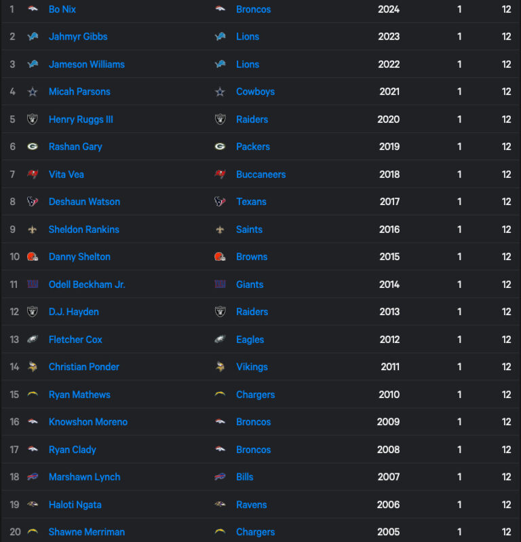This screenshot has height=542, width=521.
Task: Open Knowshon Moreno player page
Action: (x=88, y=422)
